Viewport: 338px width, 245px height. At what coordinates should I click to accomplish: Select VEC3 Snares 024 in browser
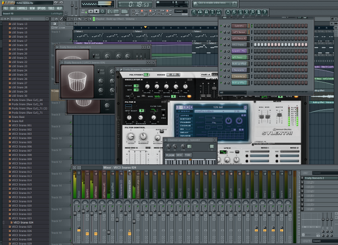(23, 222)
